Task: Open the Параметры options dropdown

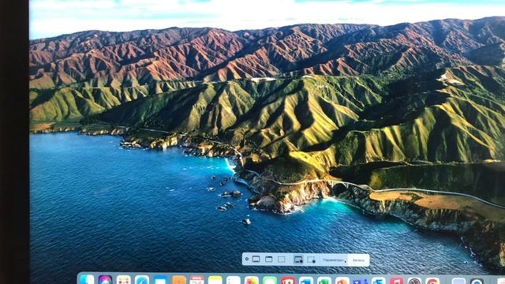Action: pyautogui.click(x=335, y=260)
